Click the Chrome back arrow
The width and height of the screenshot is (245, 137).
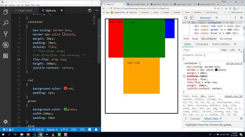click(104, 8)
